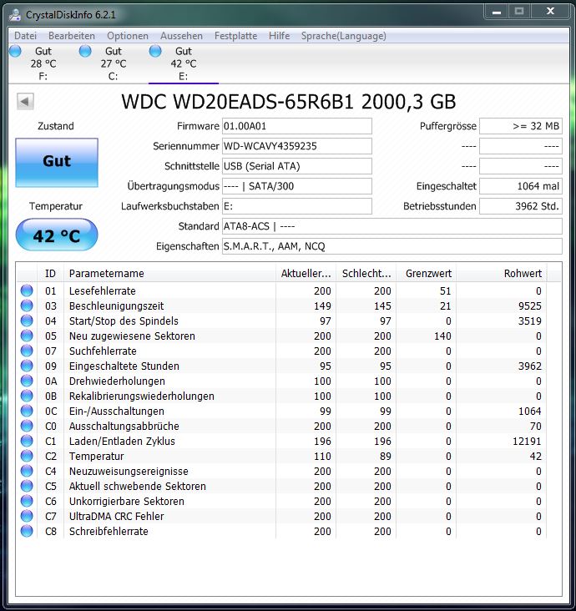The width and height of the screenshot is (576, 611).
Task: Click the Puffergrösse field >= 32 MB
Action: pyautogui.click(x=521, y=126)
